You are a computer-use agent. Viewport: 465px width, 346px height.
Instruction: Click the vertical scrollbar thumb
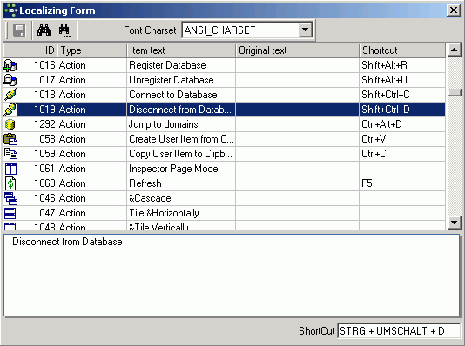coord(454,93)
